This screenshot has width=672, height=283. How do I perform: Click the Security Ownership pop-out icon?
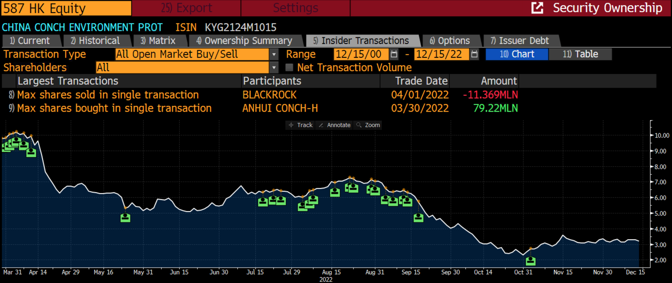537,8
